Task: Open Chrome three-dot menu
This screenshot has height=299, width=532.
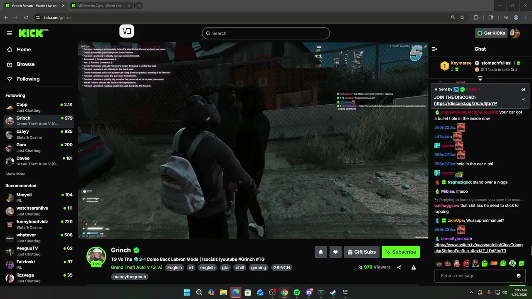Action: tap(526, 17)
